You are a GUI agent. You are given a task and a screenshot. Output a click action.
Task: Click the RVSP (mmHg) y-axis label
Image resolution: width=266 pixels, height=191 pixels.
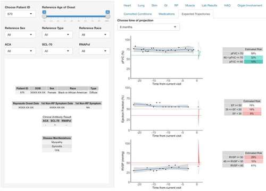click(123, 161)
